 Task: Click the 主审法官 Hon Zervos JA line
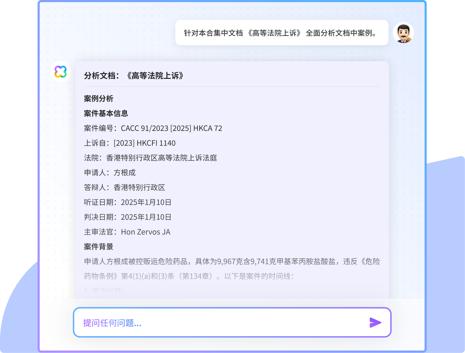point(127,232)
